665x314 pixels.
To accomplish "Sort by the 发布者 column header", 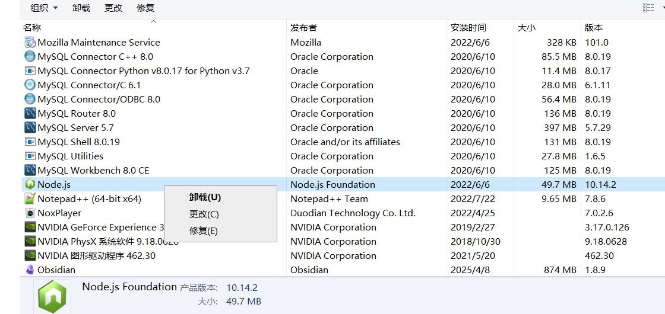I will 303,28.
